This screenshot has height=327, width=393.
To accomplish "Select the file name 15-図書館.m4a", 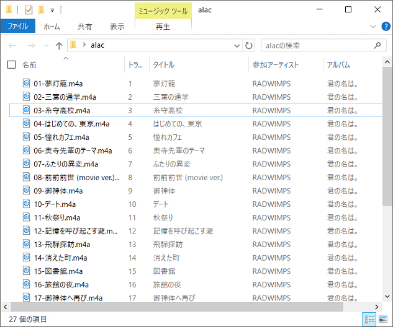I will point(58,271).
